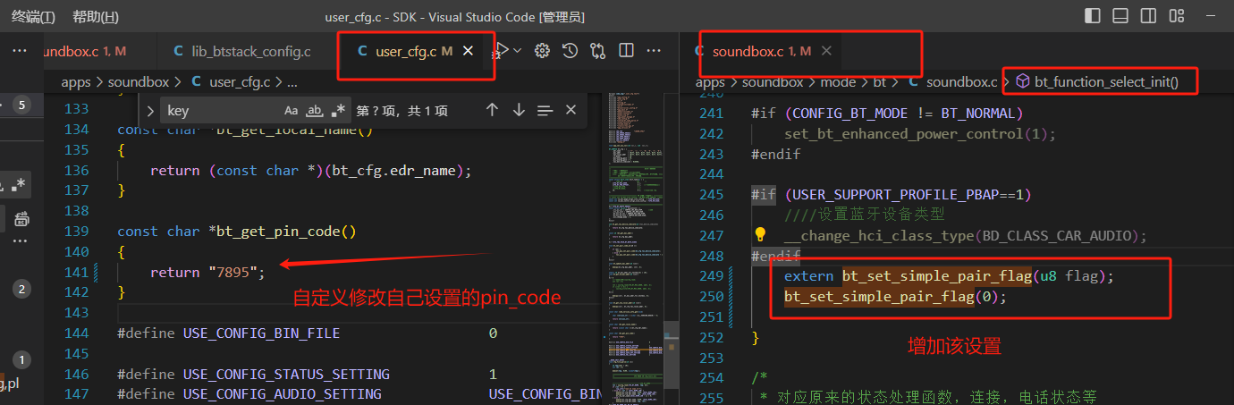Click the match count text "第？项，共 1 项"
This screenshot has height=405, width=1234.
[x=401, y=111]
